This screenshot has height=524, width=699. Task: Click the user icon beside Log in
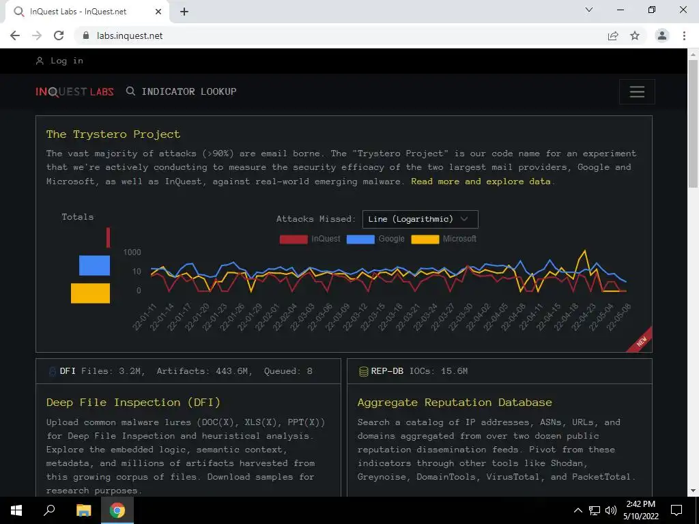point(40,61)
